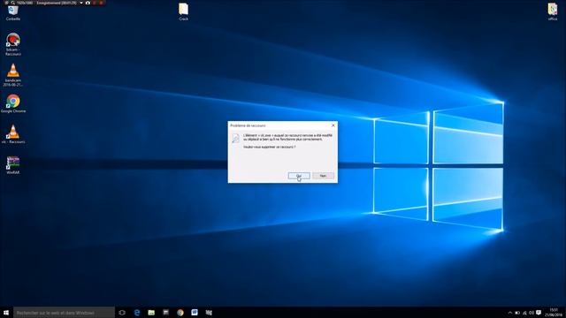
Task: Open the recording bar dropdown arrow
Action: (81, 3)
